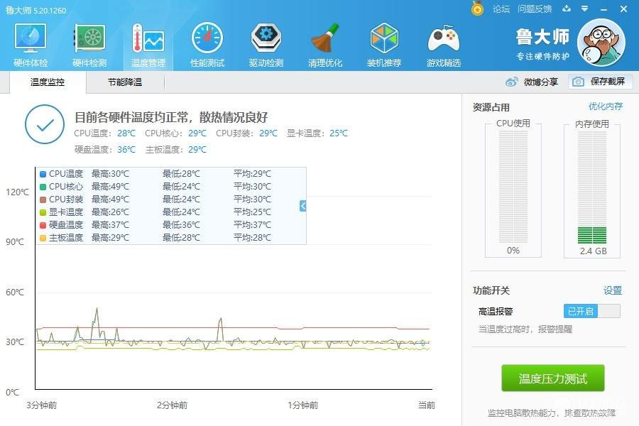The height and width of the screenshot is (426, 639).
Task: Collapse the temperature legend panel arrow
Action: [302, 206]
